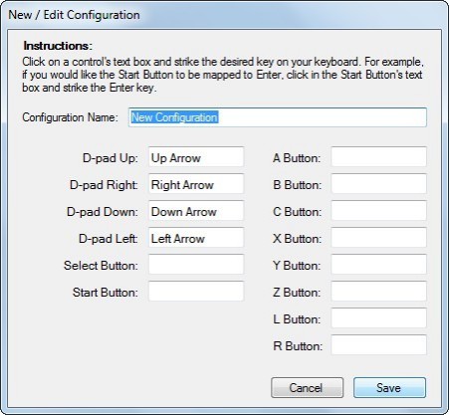449x415 pixels.
Task: Select the B Button mapping field
Action: [378, 184]
